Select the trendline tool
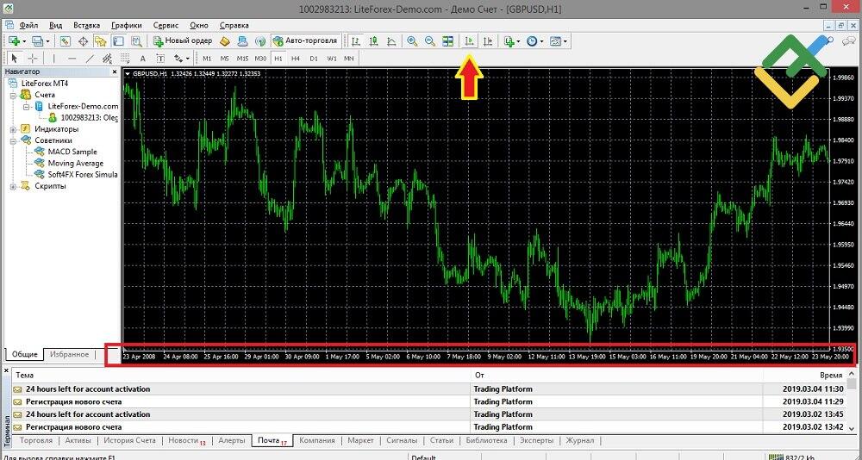The image size is (862, 460). 90,59
